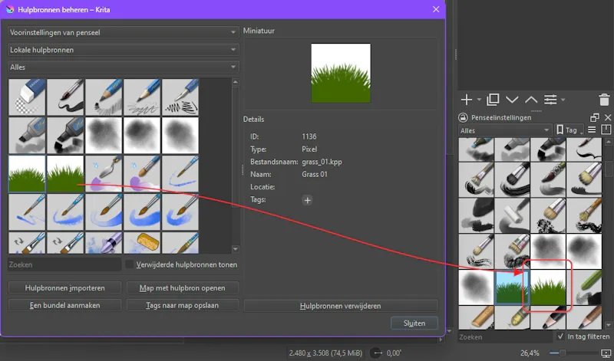Open Voorinstellingen van penseel dropdown
This screenshot has height=361, width=614.
[123, 32]
